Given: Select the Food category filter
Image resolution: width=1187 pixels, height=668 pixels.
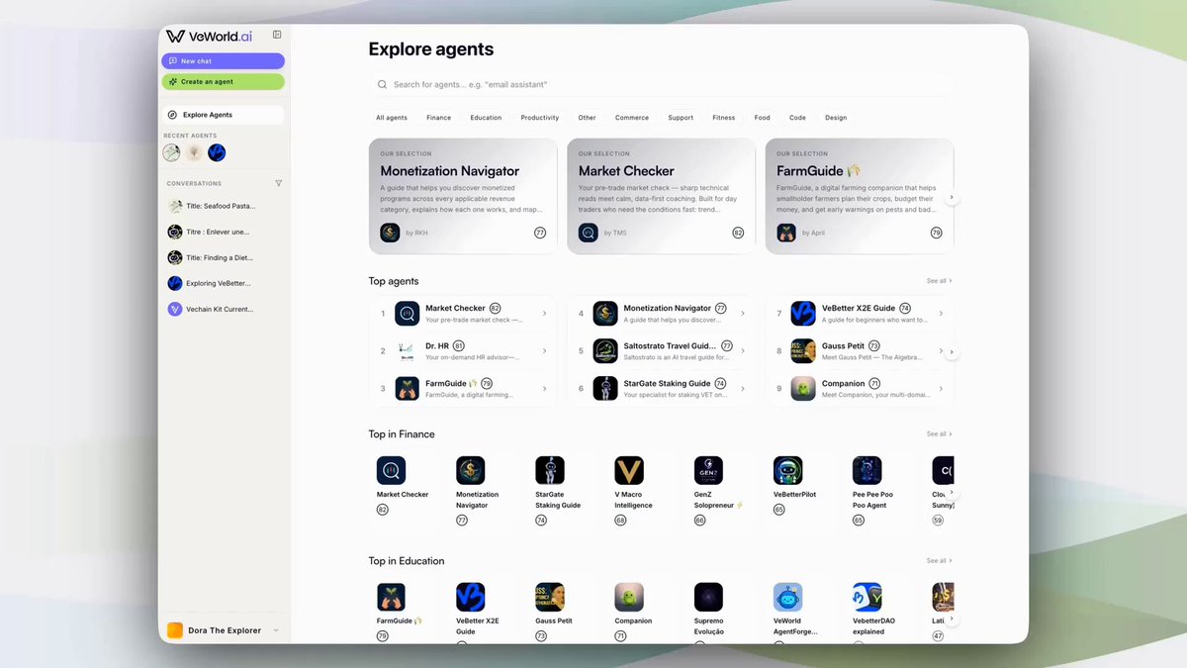Looking at the screenshot, I should click(x=762, y=118).
